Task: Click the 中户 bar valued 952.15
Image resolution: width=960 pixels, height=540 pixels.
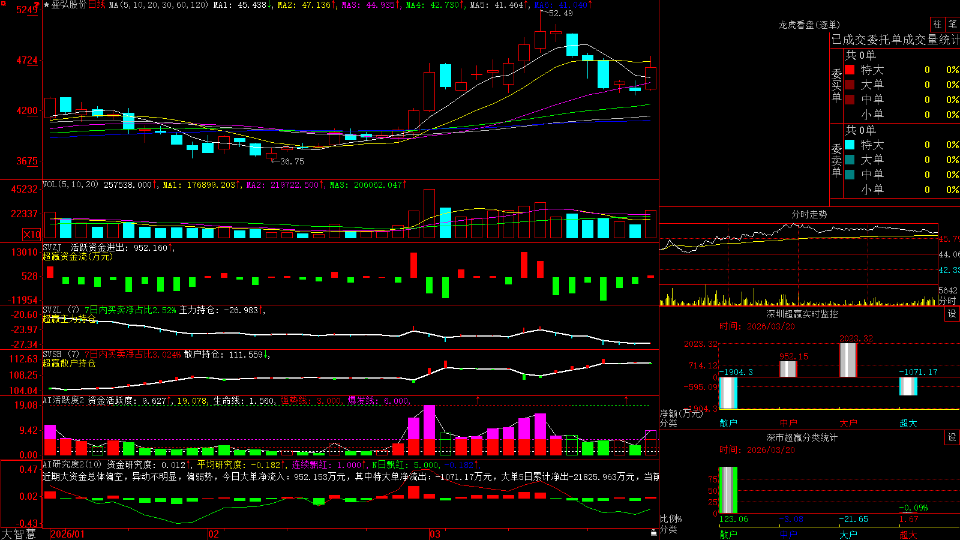Action: click(x=788, y=369)
